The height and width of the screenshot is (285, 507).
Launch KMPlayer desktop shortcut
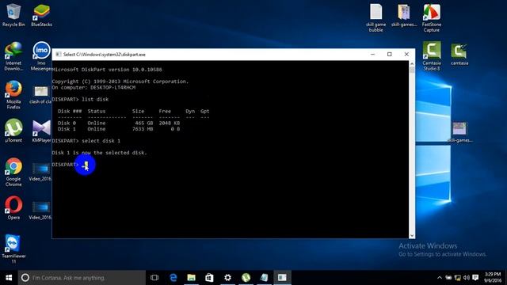tap(41, 131)
